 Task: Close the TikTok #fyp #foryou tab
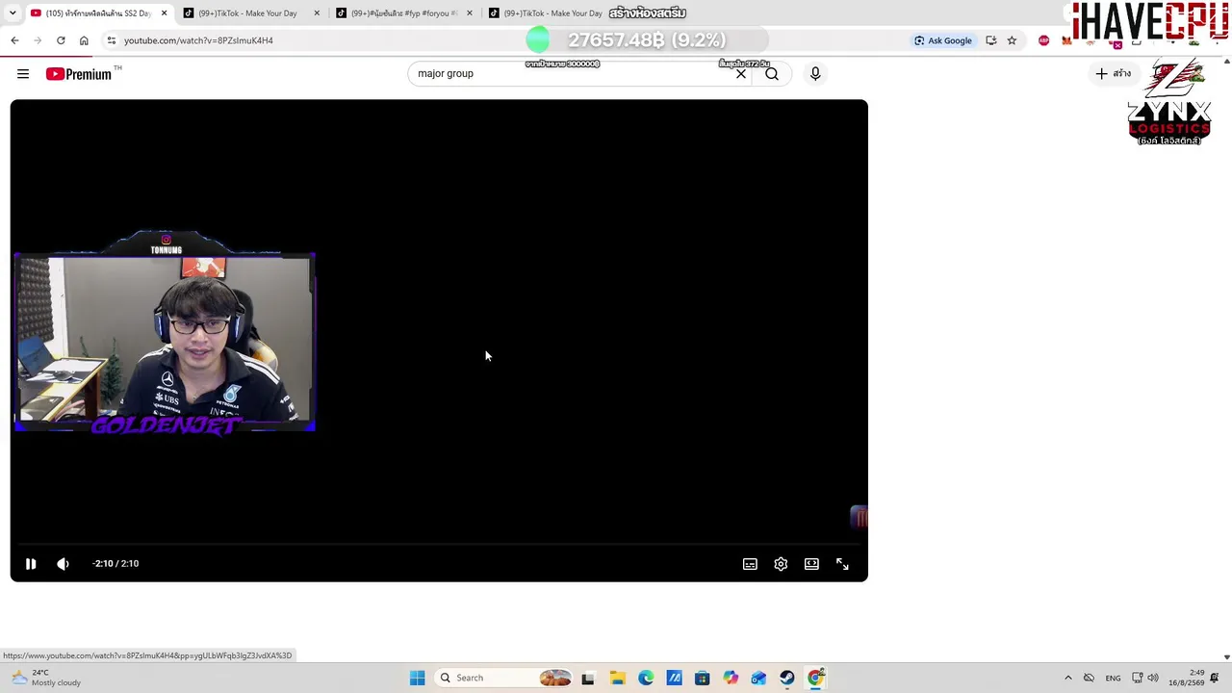470,13
